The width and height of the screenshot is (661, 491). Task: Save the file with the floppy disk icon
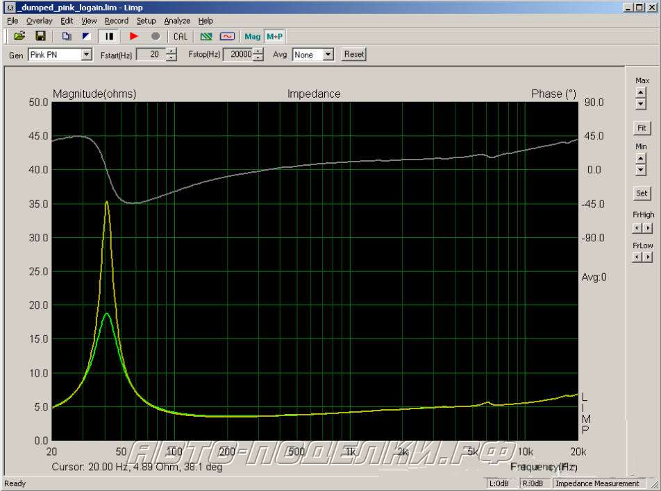click(x=40, y=37)
